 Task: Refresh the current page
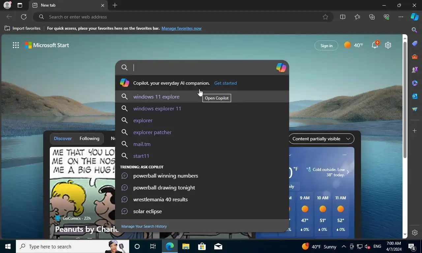(24, 17)
